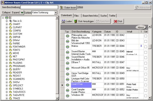
Task: Click the Kategorie column header
Action: pos(98,32)
